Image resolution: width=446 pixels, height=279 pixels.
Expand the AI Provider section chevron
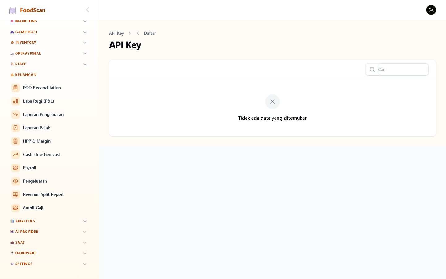pyautogui.click(x=85, y=232)
